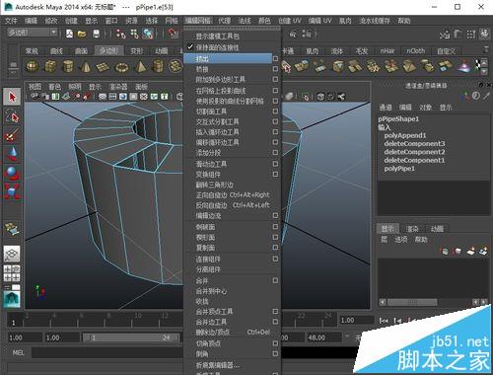This screenshot has height=375, width=493.
Task: Switch to the nCloth shelf tab
Action: 415,51
